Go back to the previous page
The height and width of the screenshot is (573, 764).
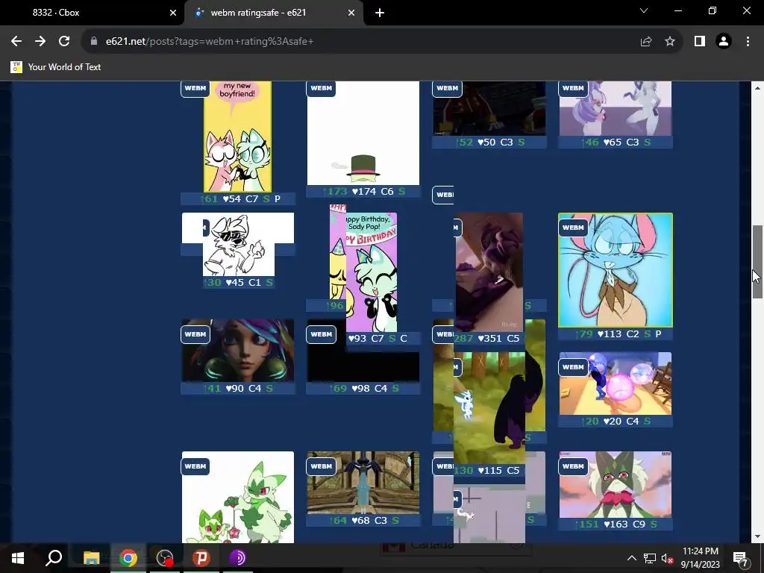(x=16, y=42)
